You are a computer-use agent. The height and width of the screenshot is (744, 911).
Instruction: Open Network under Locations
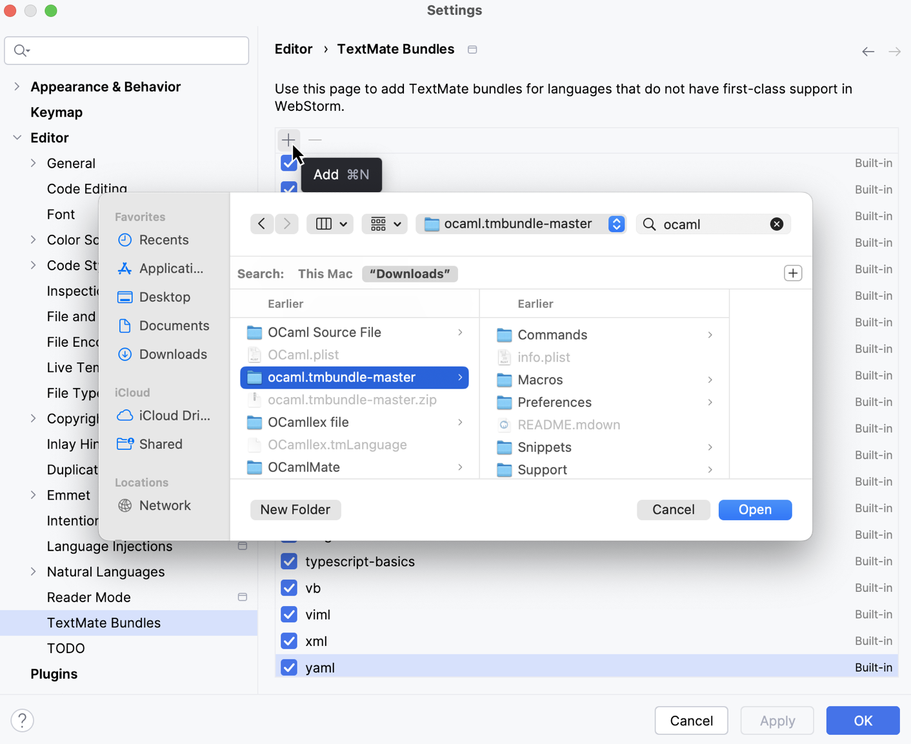pyautogui.click(x=165, y=505)
